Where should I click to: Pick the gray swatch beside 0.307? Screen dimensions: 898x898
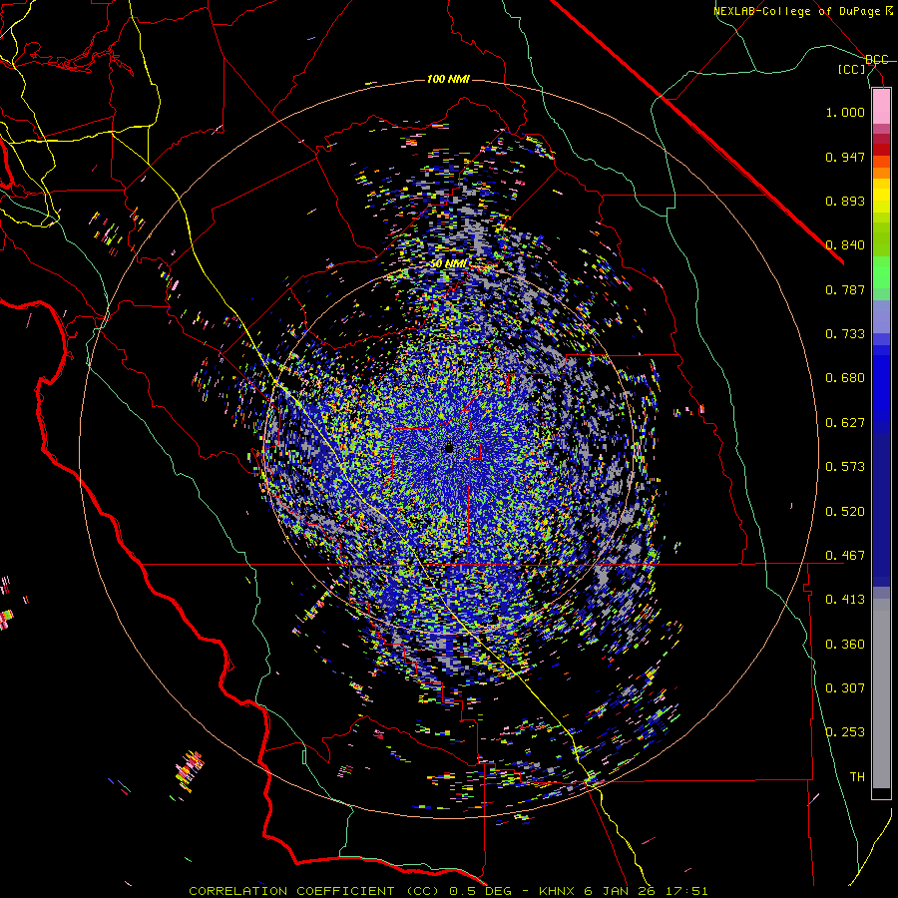click(881, 693)
